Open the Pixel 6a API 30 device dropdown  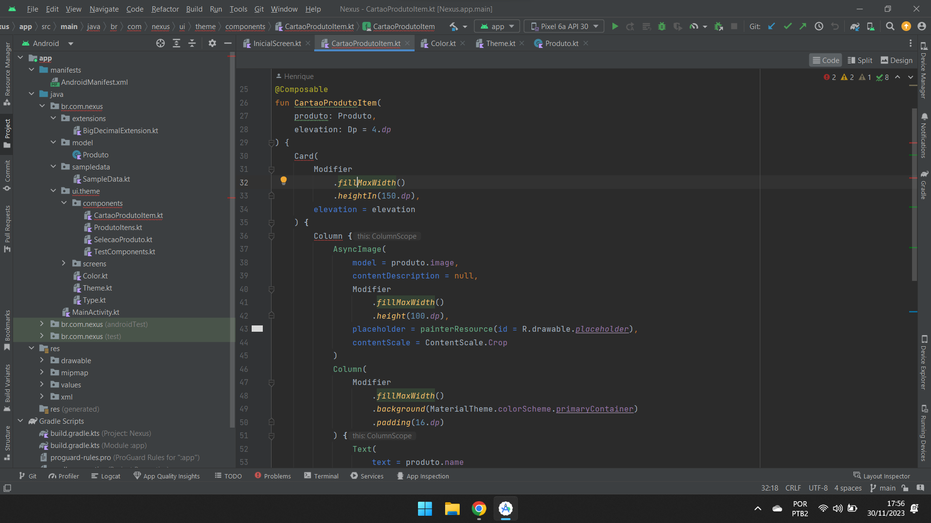pos(564,27)
